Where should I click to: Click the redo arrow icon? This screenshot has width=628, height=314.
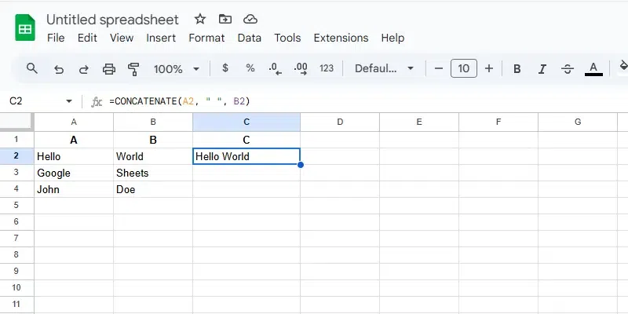[83, 68]
